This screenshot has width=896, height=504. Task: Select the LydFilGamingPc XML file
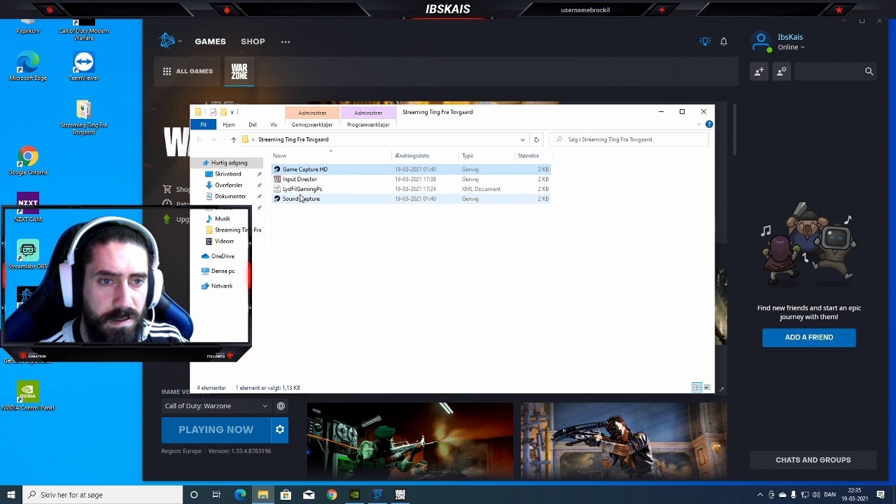point(411,189)
